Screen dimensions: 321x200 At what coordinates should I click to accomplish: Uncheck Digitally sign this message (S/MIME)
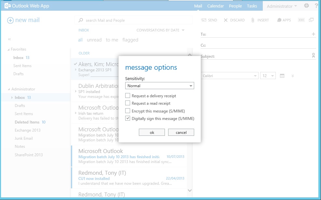point(128,119)
